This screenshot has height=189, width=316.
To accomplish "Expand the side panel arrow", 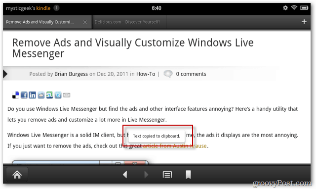I will coord(5,74).
